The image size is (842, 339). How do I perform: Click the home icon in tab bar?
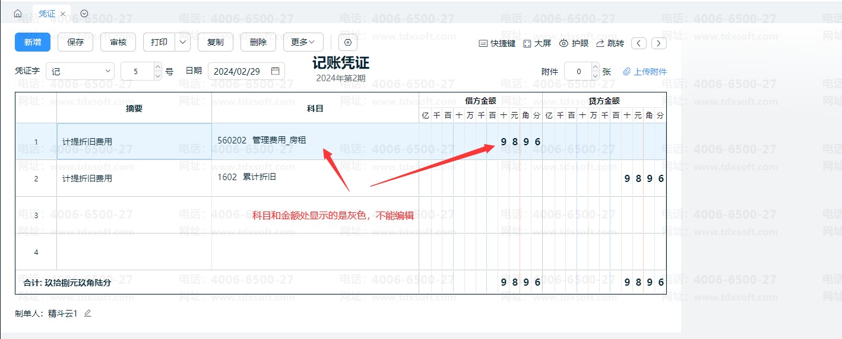pos(18,13)
